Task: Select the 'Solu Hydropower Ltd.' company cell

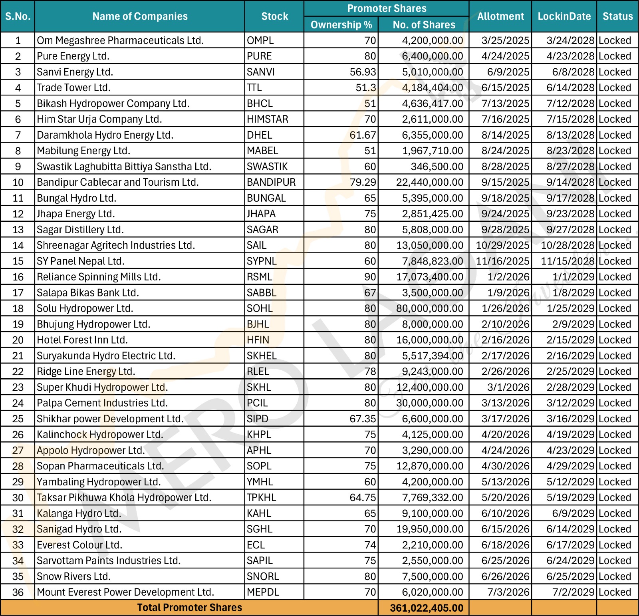Action: 140,308
